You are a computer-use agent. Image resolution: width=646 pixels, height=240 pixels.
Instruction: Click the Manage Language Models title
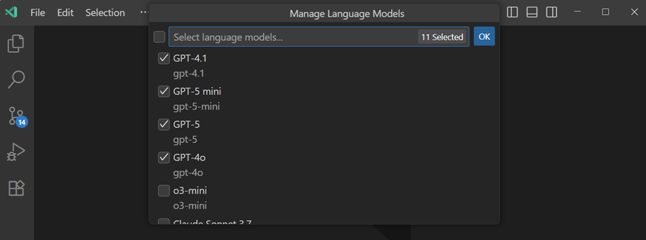(347, 14)
